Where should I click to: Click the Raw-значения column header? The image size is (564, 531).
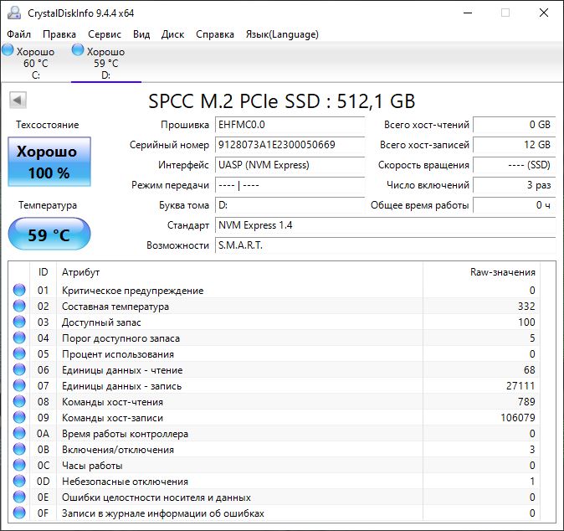coord(502,272)
